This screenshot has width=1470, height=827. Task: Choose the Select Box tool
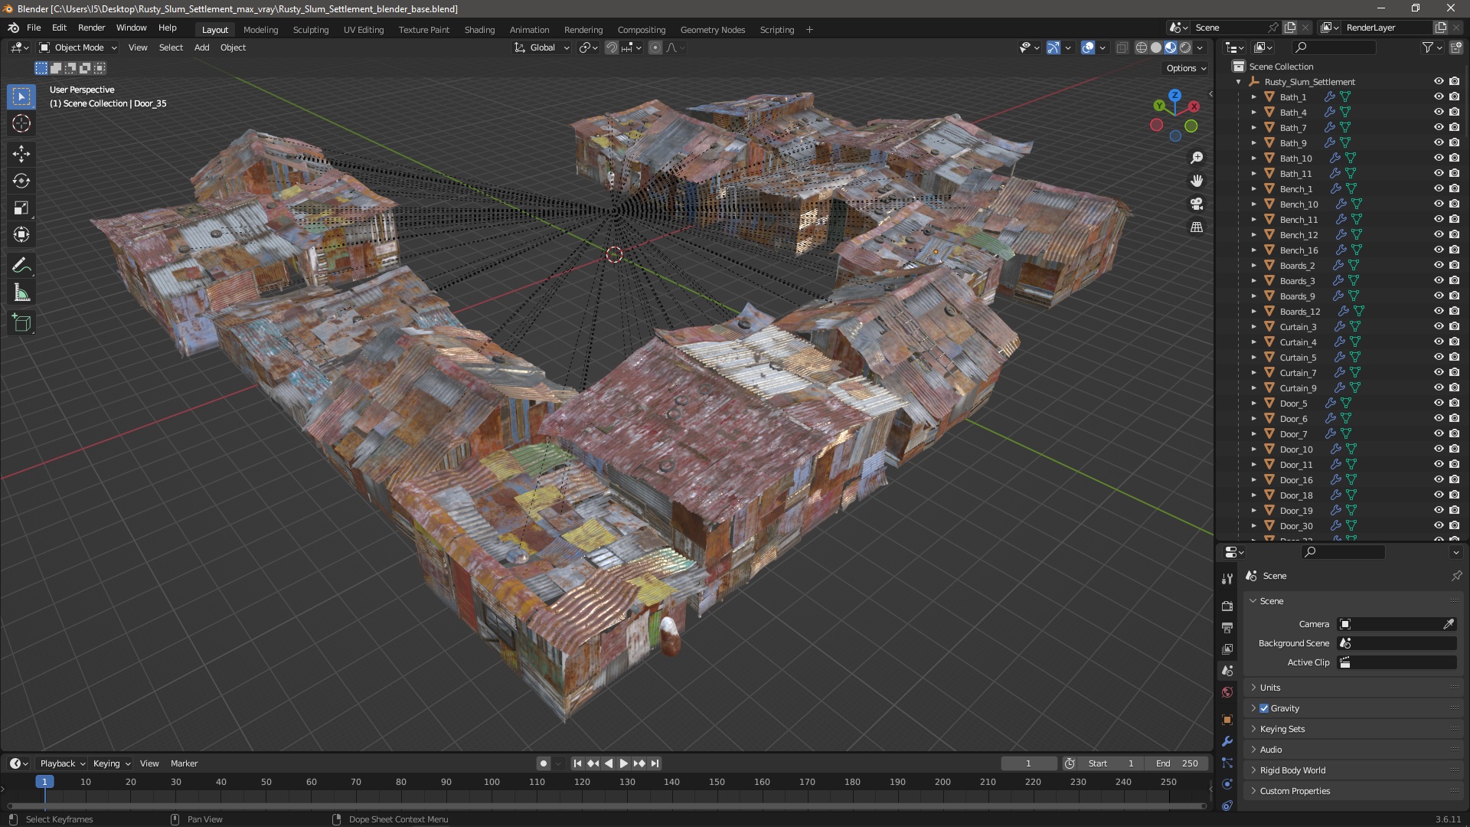click(x=21, y=96)
